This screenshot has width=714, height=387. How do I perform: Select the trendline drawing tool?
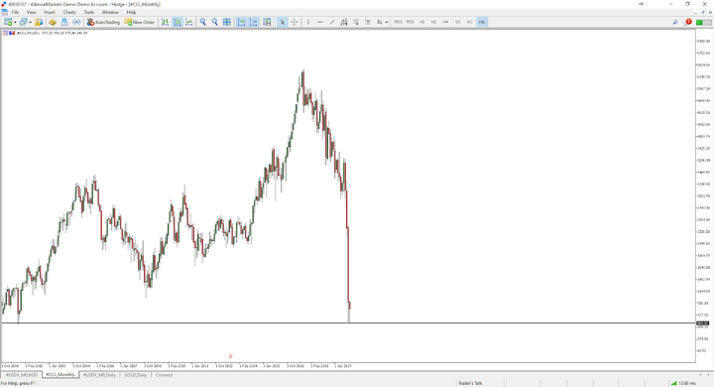[332, 22]
